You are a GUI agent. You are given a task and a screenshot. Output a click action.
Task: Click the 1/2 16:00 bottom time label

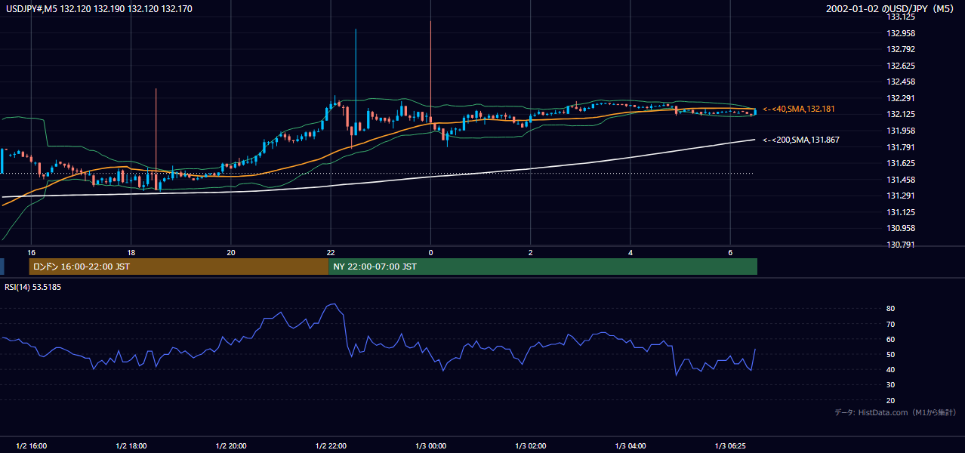pyautogui.click(x=31, y=445)
